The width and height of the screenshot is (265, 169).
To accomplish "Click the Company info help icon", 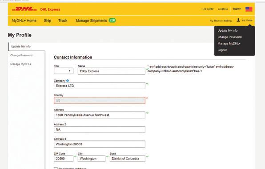I will tap(68, 81).
